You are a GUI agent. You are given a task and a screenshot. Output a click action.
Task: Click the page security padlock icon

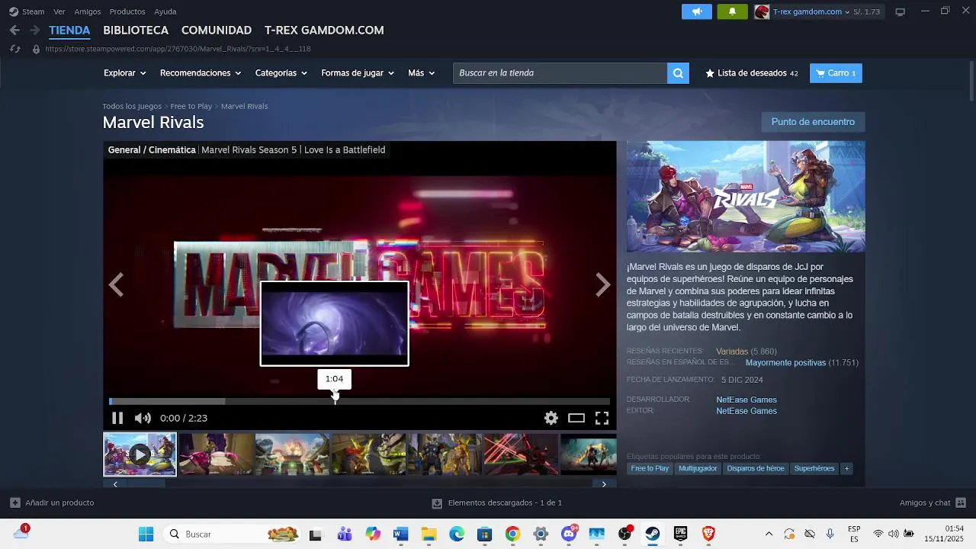[36, 49]
